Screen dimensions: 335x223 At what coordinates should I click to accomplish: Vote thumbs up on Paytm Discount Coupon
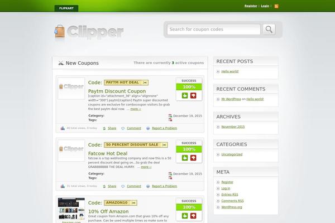(185, 95)
